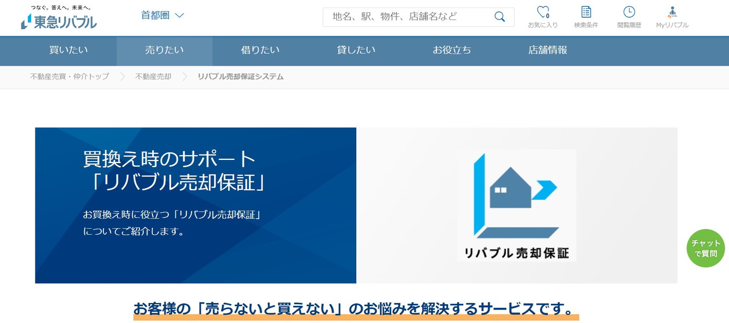Switch to the 買いたい tab
The image size is (729, 323).
click(67, 51)
